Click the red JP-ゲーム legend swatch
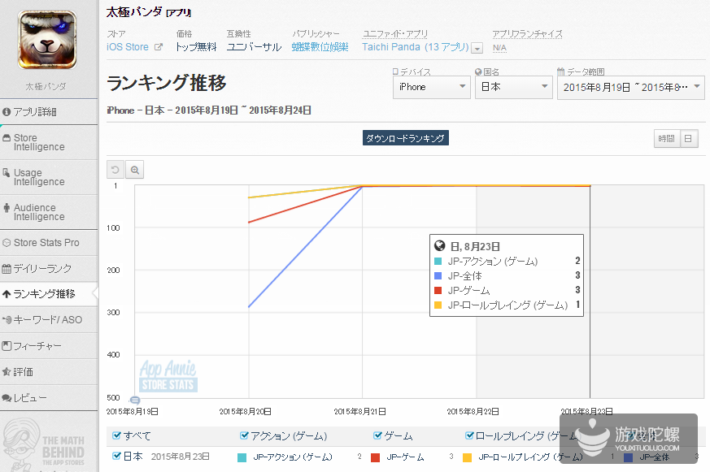 coord(376,458)
